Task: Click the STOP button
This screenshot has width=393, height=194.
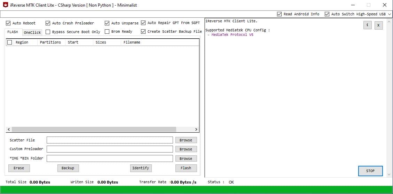Action: point(370,171)
